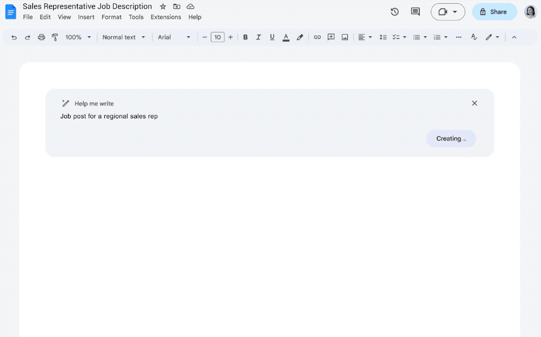Open the zoom 100% dropdown

(78, 37)
